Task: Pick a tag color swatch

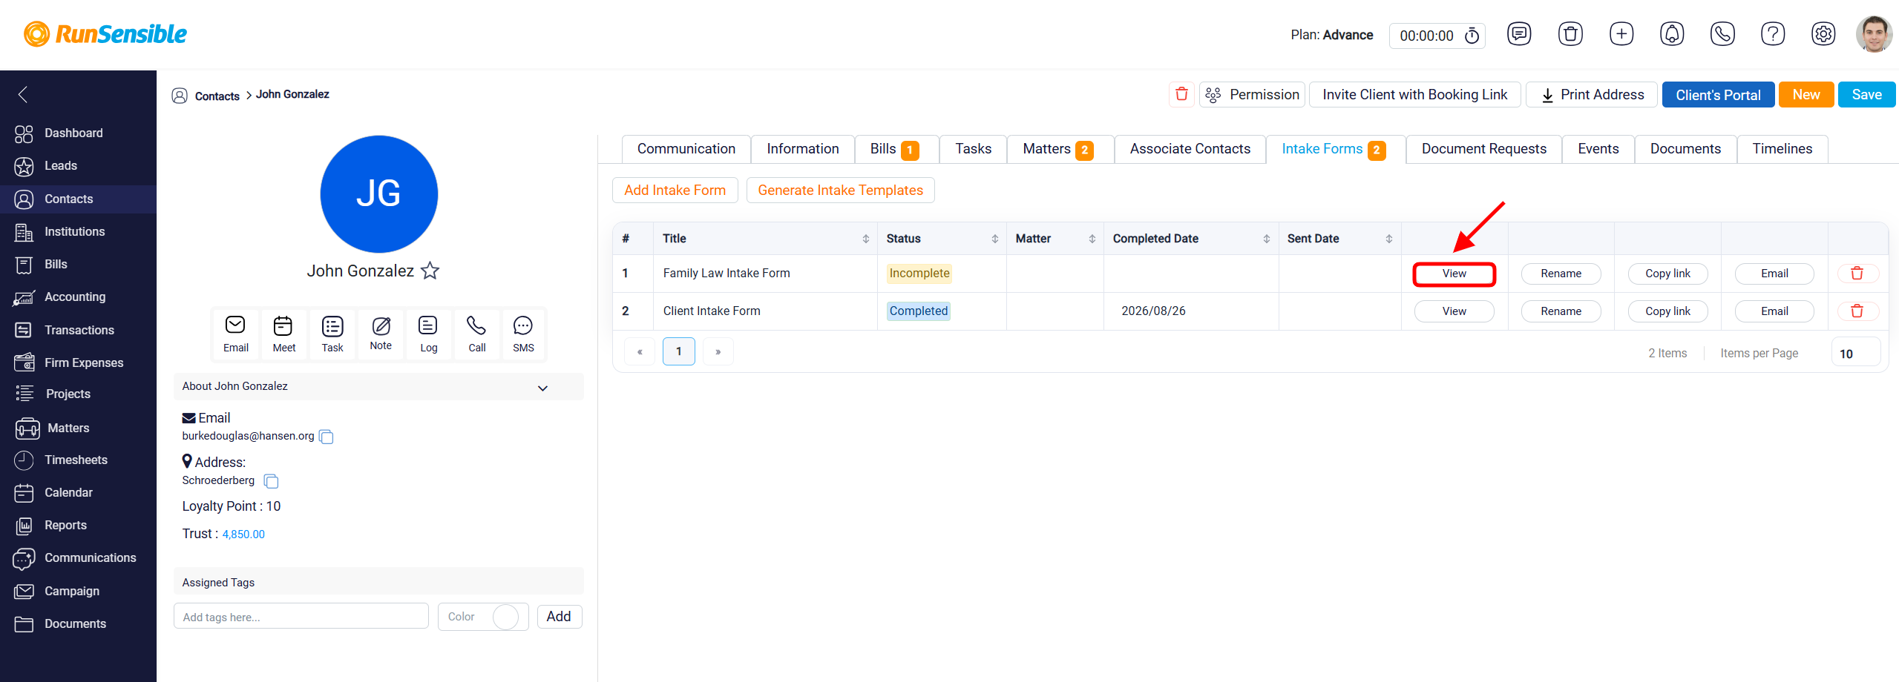Action: point(505,617)
